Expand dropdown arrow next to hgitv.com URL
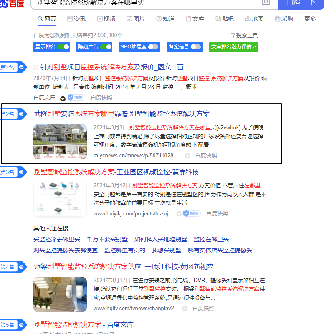Viewport: 334px width, 334px height. click(x=185, y=309)
